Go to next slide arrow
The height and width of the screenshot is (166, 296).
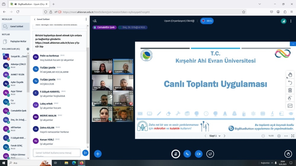coord(224,136)
